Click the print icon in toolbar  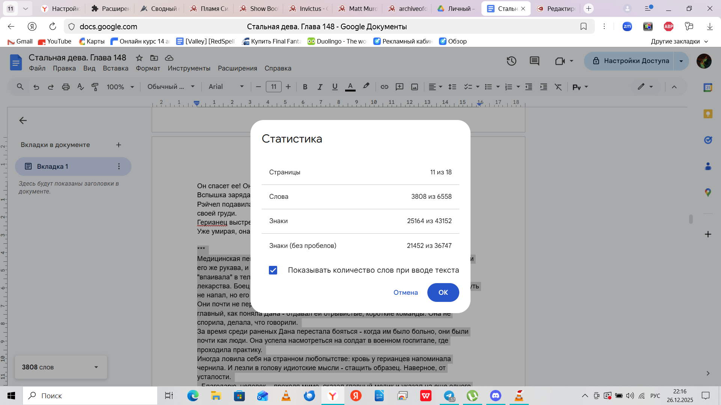(x=66, y=87)
